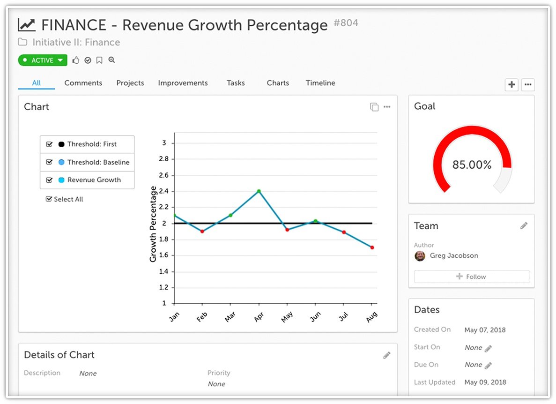Copy the chart using the duplicate icon

coord(373,107)
